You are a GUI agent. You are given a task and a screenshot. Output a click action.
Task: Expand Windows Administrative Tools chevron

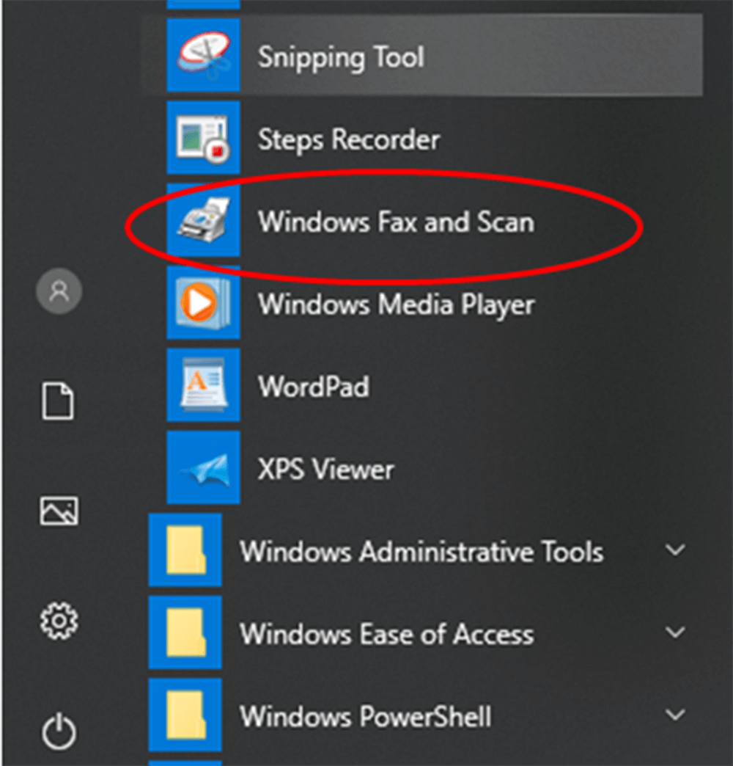click(x=675, y=550)
